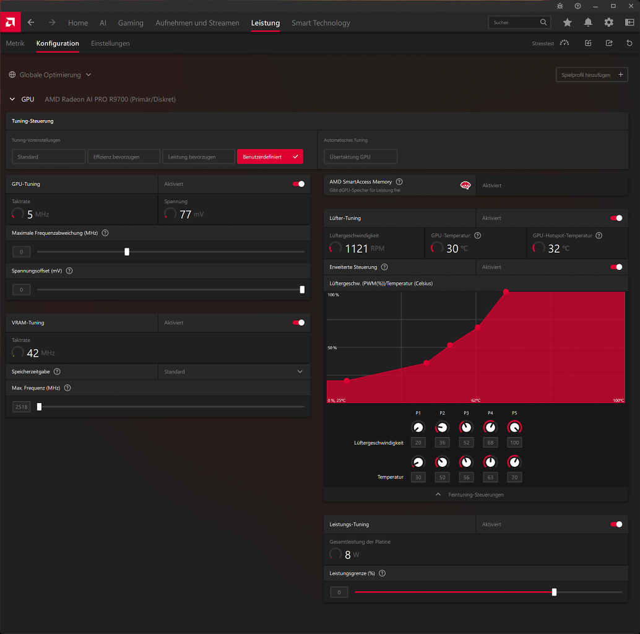Open favorites star icon

pyautogui.click(x=568, y=22)
